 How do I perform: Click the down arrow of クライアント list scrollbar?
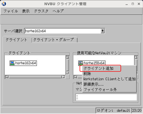coord(67,73)
